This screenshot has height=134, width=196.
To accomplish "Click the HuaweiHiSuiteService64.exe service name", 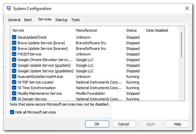I will [40, 77].
